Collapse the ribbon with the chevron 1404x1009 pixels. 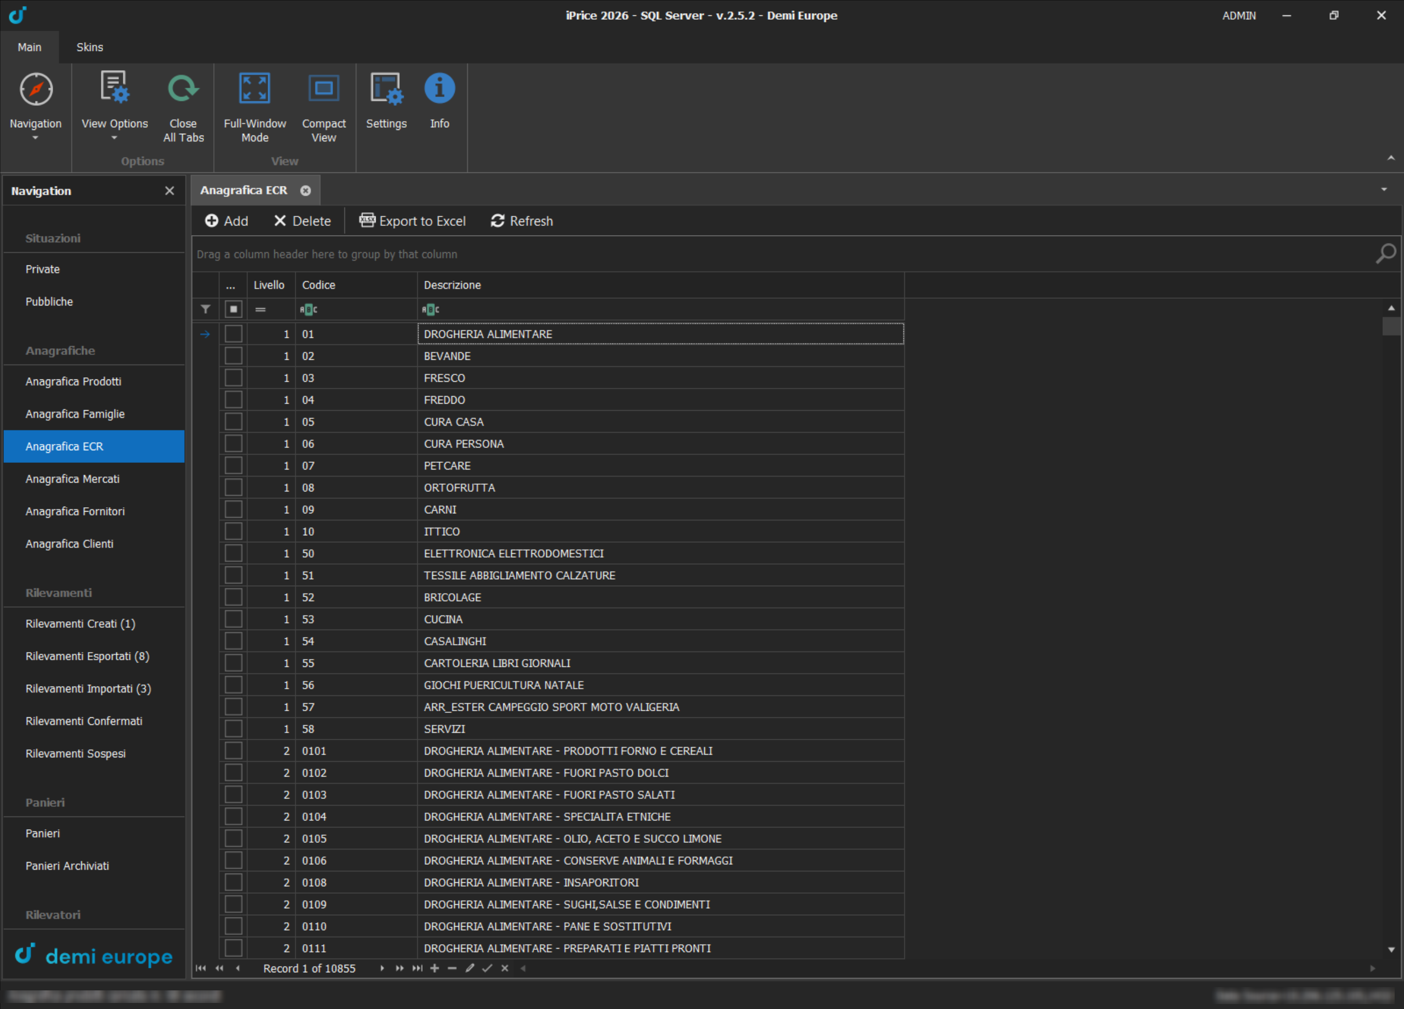(1391, 158)
